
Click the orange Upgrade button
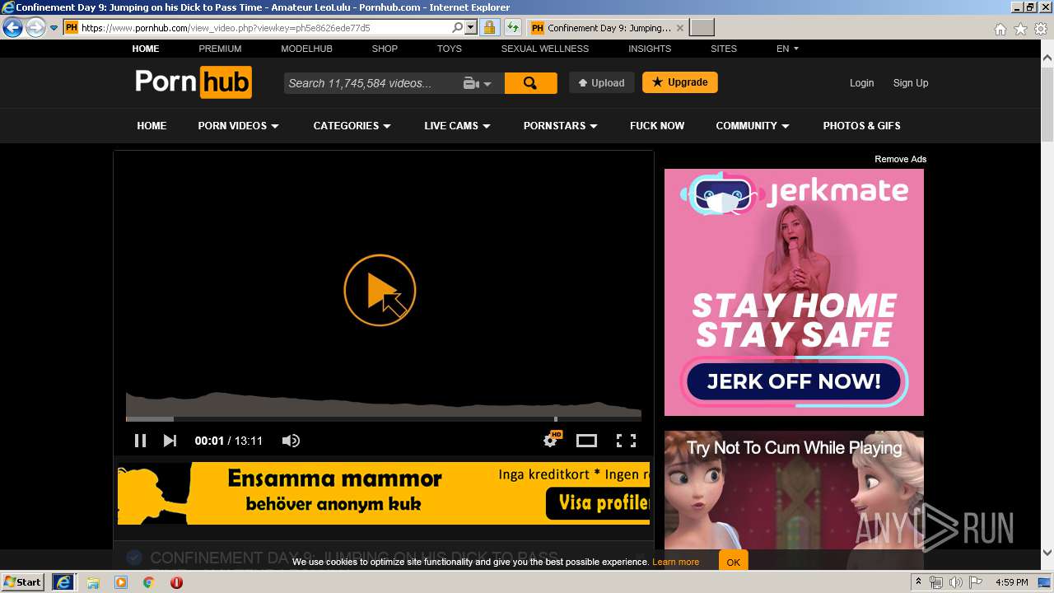click(x=680, y=82)
